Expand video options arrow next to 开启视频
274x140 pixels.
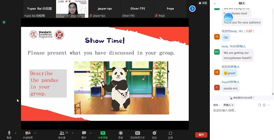(35, 133)
